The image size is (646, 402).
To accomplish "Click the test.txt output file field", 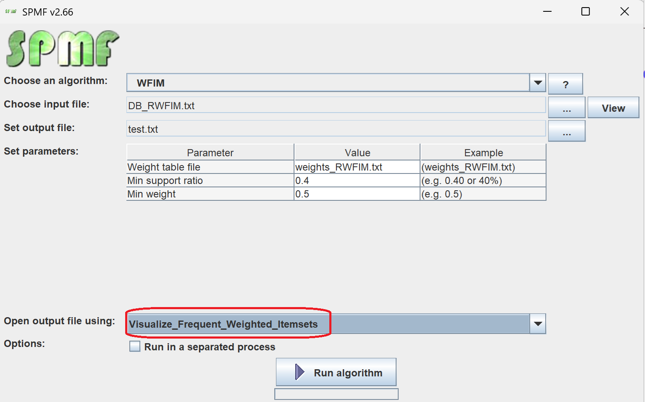I will pyautogui.click(x=336, y=129).
